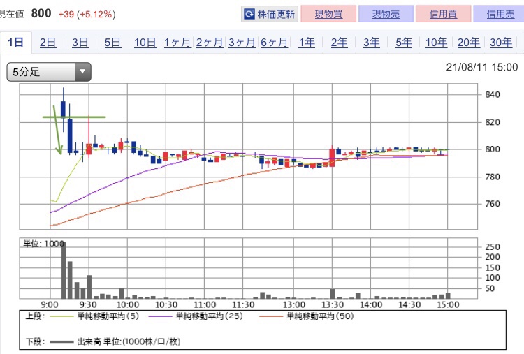524x354 pixels.
Task: Click the refresh icon on 株価更新 button
Action: pos(249,14)
